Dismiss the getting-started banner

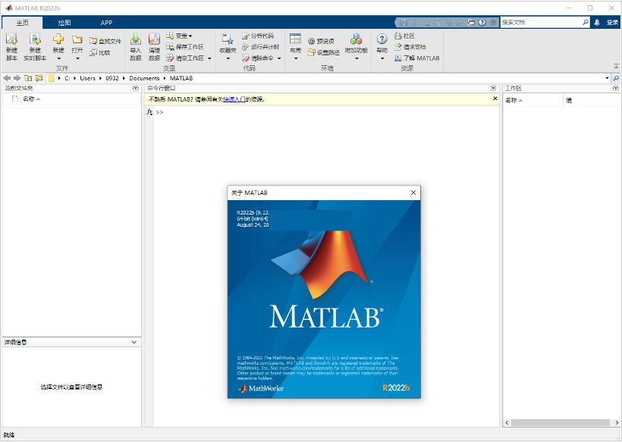tap(495, 99)
